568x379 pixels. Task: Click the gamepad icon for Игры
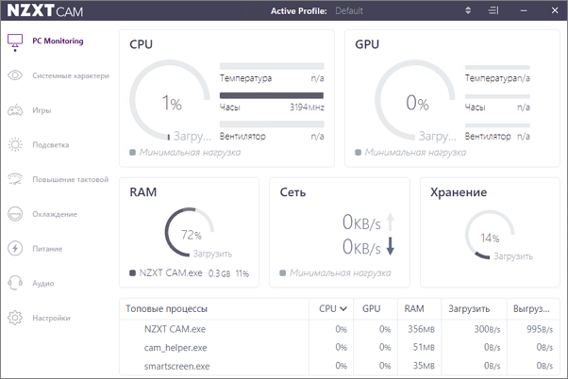point(15,110)
